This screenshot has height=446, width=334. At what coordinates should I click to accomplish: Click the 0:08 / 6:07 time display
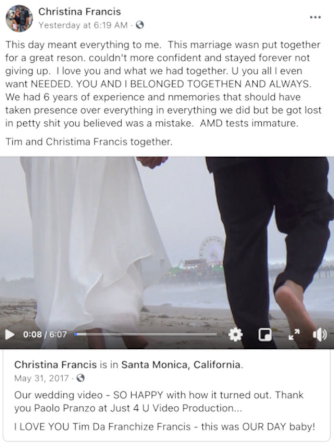(45, 334)
